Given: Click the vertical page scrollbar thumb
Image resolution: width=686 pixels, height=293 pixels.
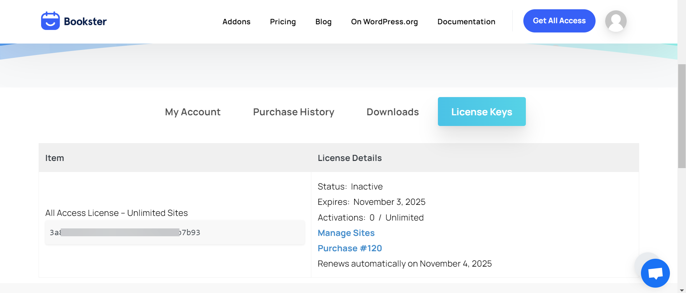Looking at the screenshot, I should pos(682,116).
